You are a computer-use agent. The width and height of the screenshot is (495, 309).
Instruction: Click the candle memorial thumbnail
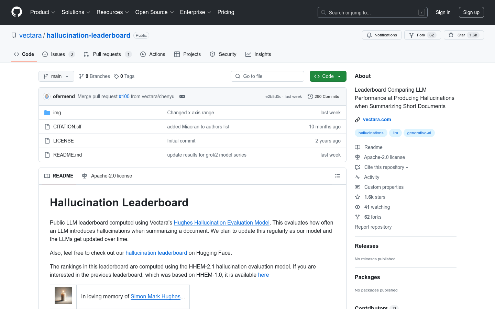point(63,296)
